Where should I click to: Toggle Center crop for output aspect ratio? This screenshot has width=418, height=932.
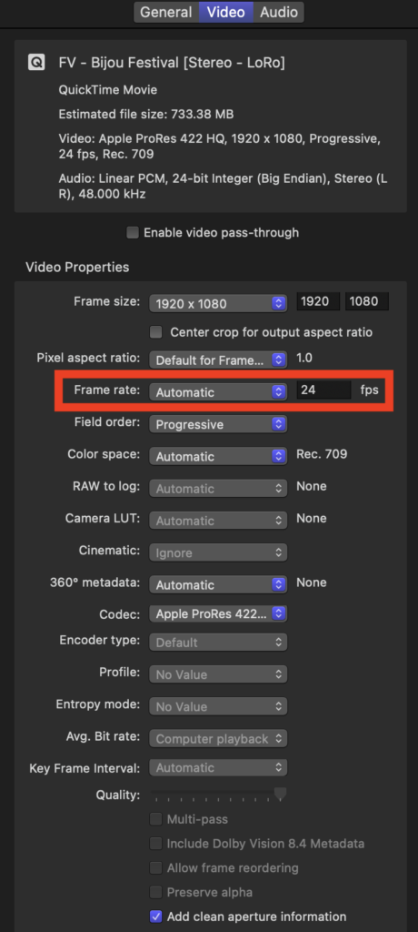[155, 332]
